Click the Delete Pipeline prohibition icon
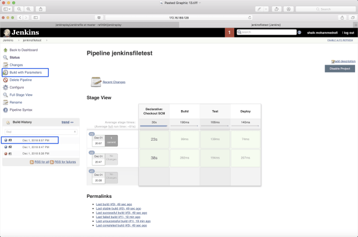Screen dimensions: 358x237 [x=5, y=80]
